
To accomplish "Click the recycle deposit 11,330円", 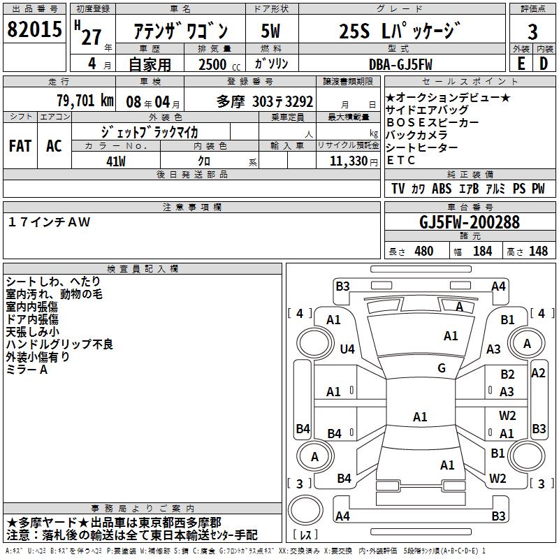I will (353, 161).
